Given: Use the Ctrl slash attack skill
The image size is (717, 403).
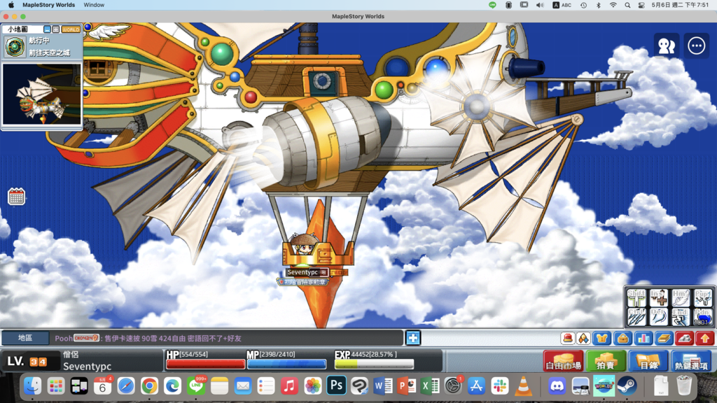Looking at the screenshot, I should point(636,317).
